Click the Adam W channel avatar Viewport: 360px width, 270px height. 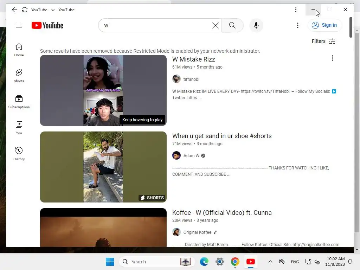coord(176,155)
